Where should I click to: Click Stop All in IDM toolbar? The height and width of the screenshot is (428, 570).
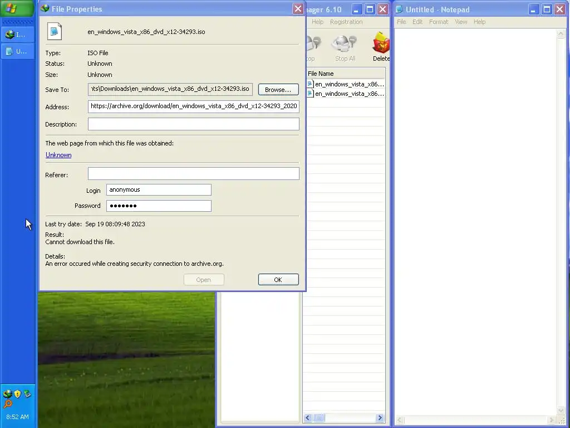(x=345, y=48)
